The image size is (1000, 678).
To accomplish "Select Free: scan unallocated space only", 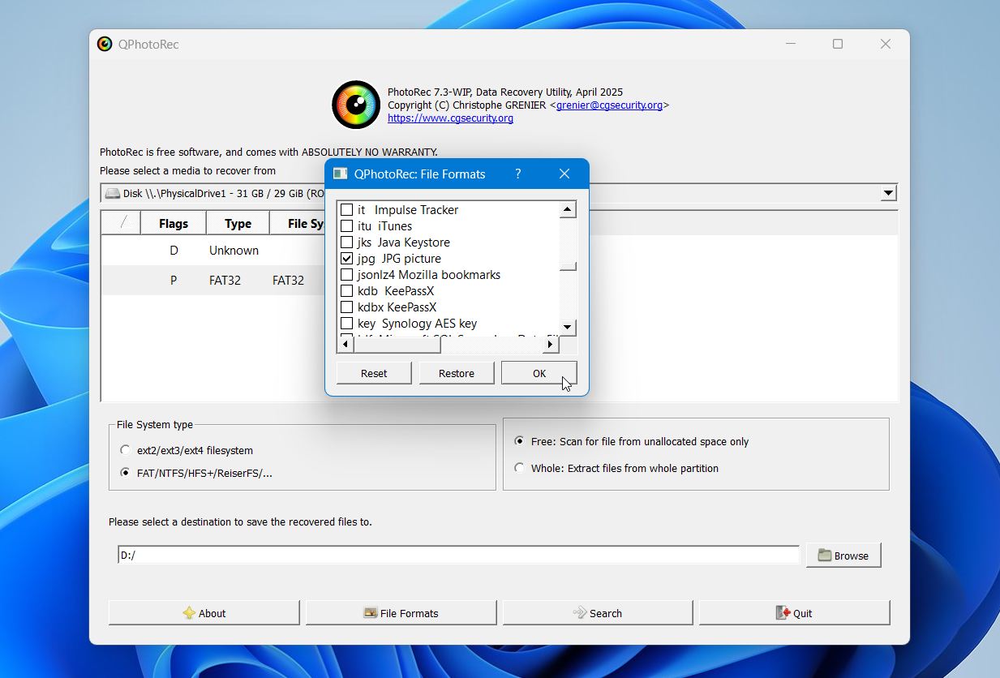I will tap(519, 441).
